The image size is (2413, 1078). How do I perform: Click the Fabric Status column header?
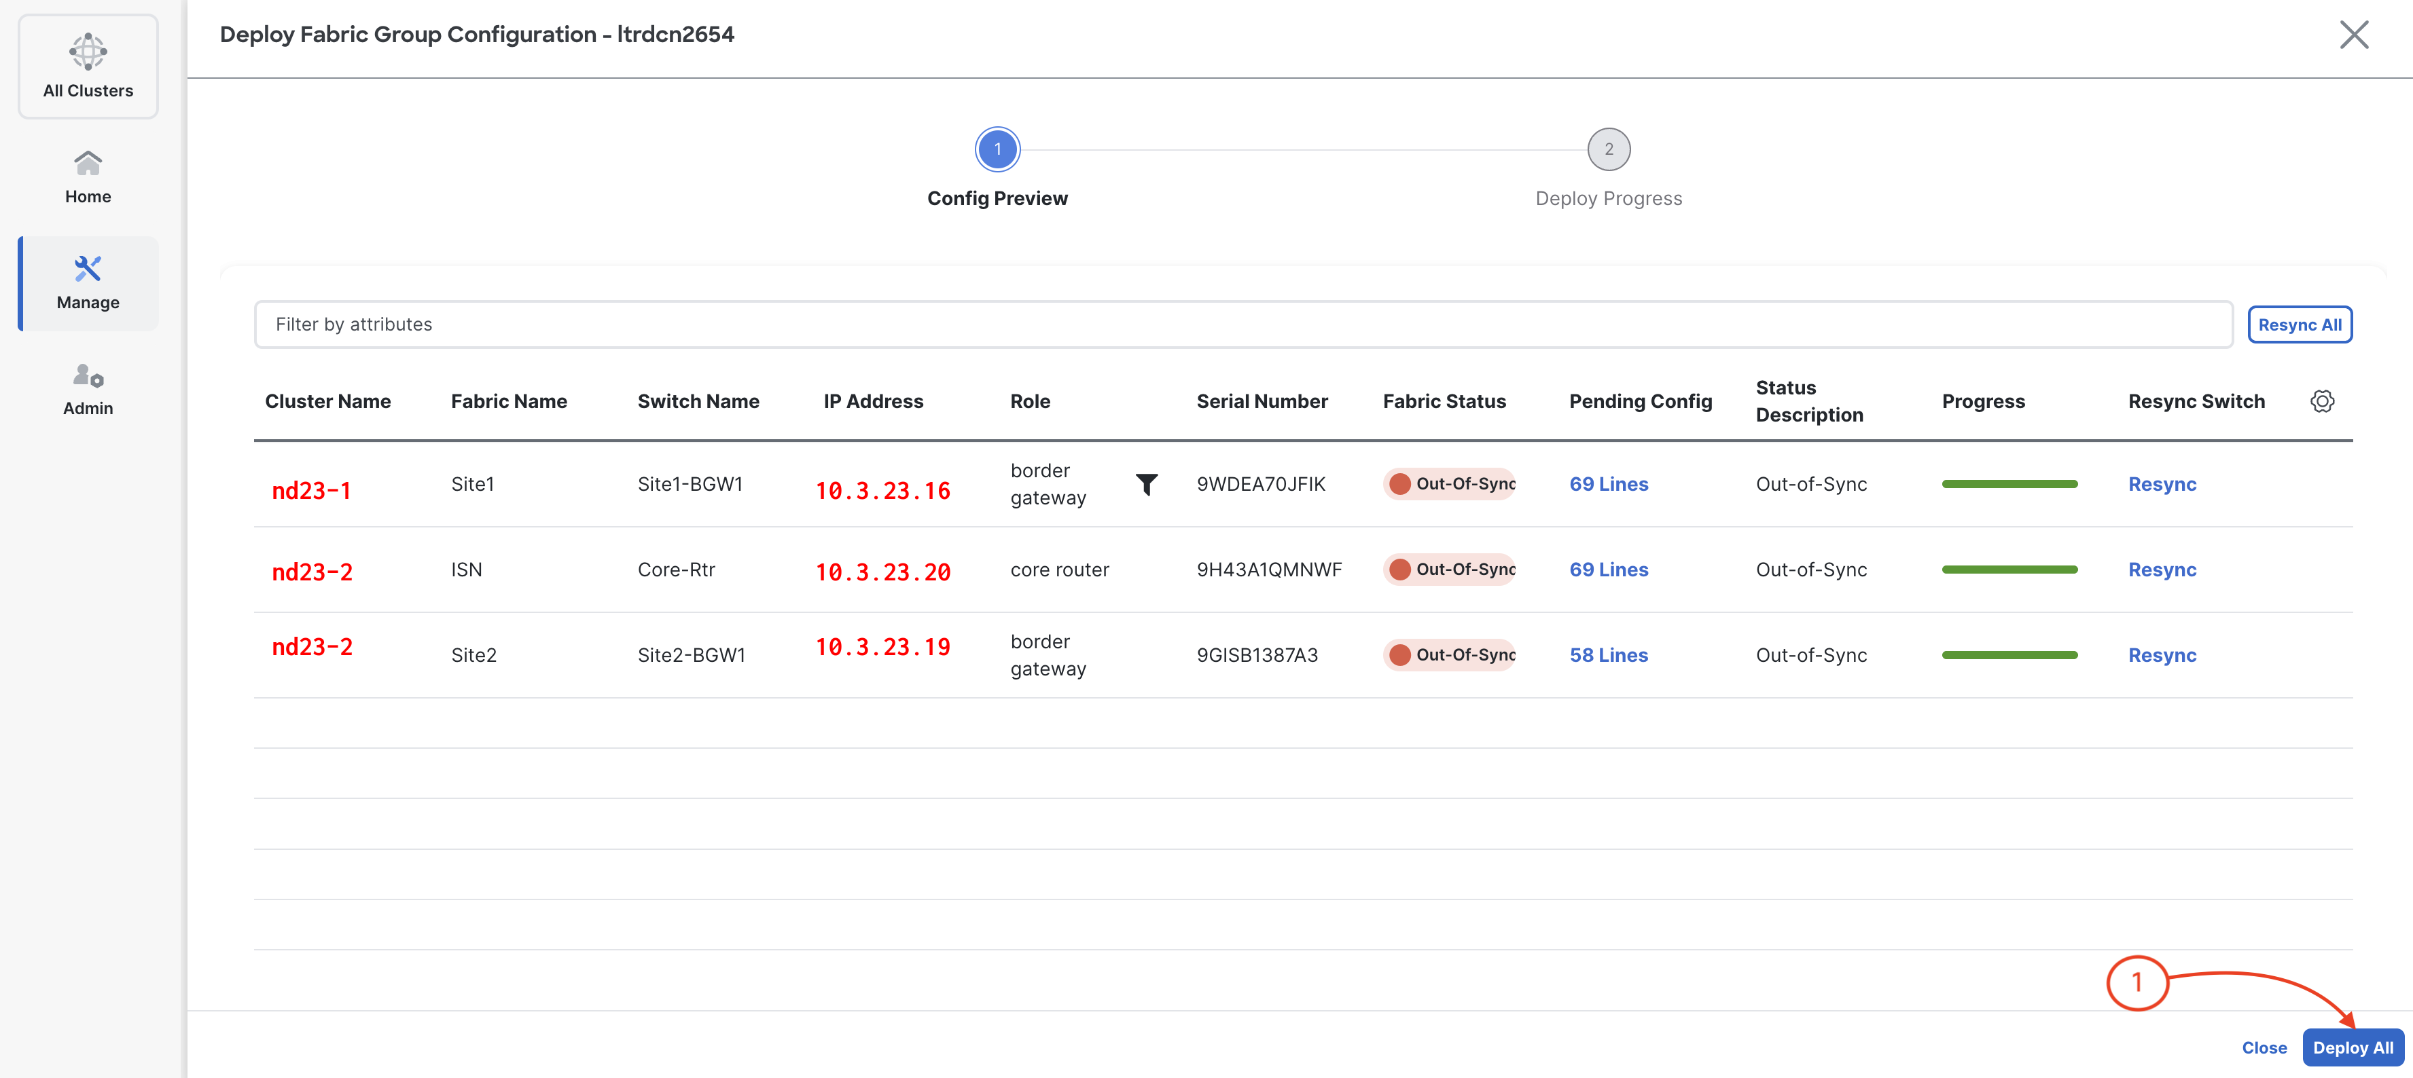click(x=1444, y=401)
